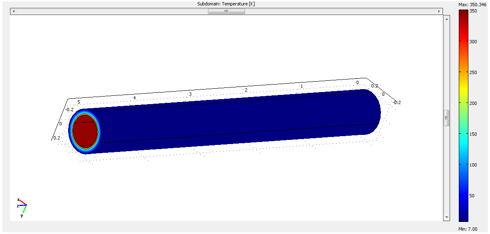Viewport: 490px width, 234px height.
Task: Click the axis tick label 3
Action: [190, 94]
